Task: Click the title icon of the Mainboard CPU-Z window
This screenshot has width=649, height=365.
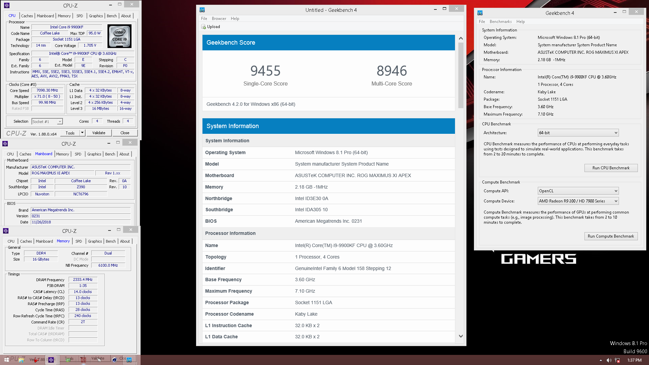Action: coord(5,144)
